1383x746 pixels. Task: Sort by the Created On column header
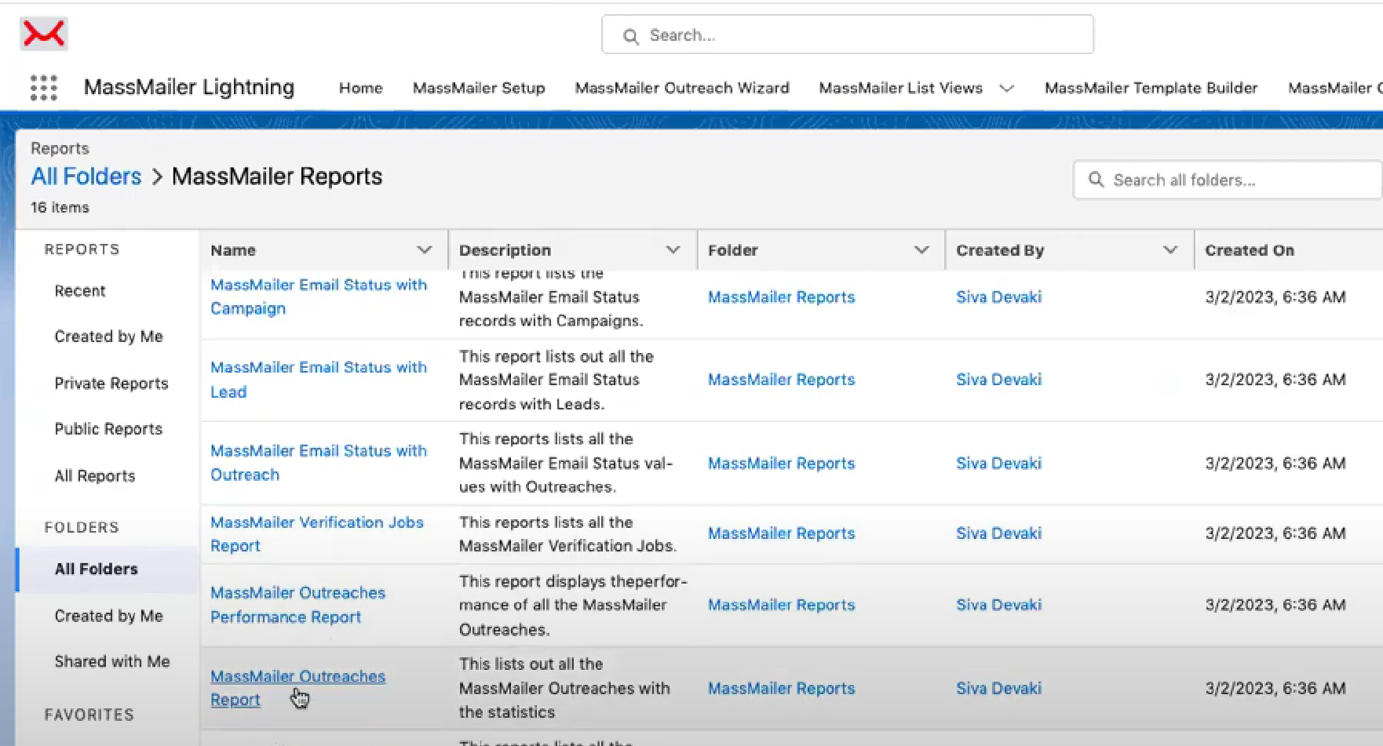(x=1250, y=250)
